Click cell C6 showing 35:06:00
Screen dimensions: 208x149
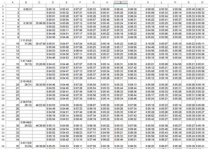pyautogui.click(x=39, y=23)
